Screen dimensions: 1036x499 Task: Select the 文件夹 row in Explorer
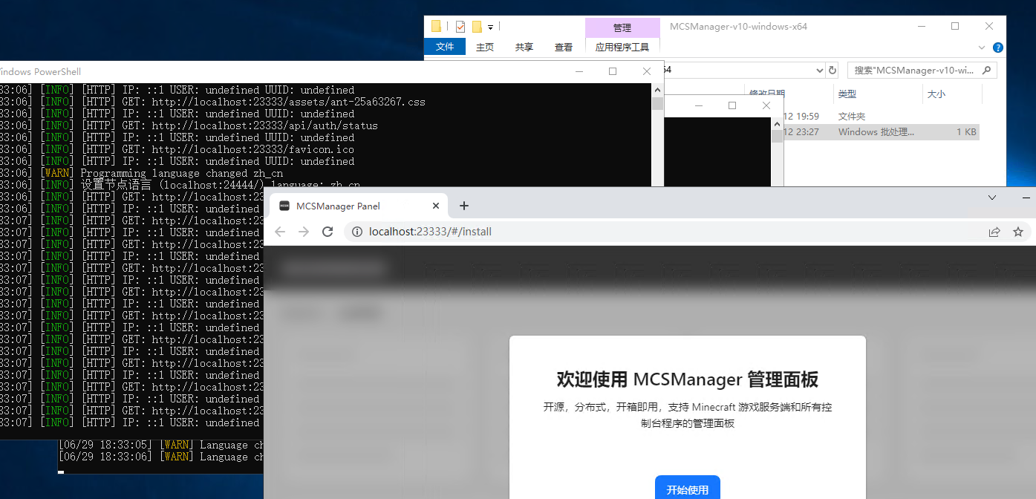click(882, 117)
